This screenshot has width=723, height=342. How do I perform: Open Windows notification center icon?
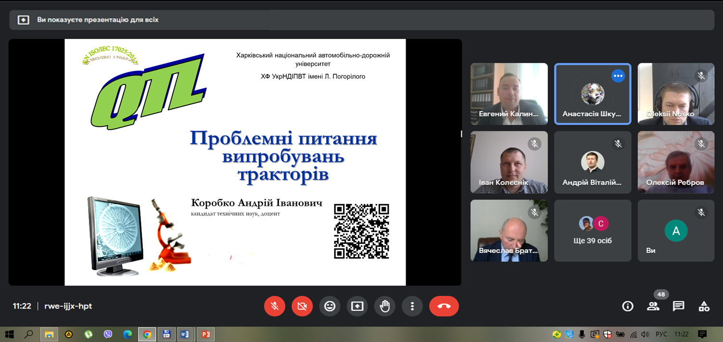[x=702, y=334]
